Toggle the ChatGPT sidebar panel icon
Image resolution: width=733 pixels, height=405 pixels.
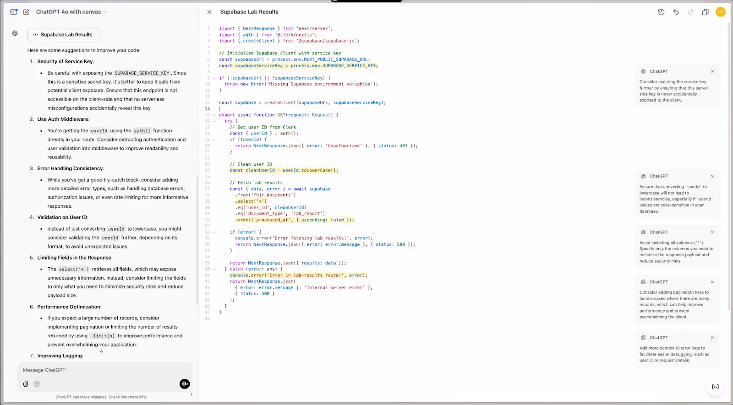[x=14, y=12]
